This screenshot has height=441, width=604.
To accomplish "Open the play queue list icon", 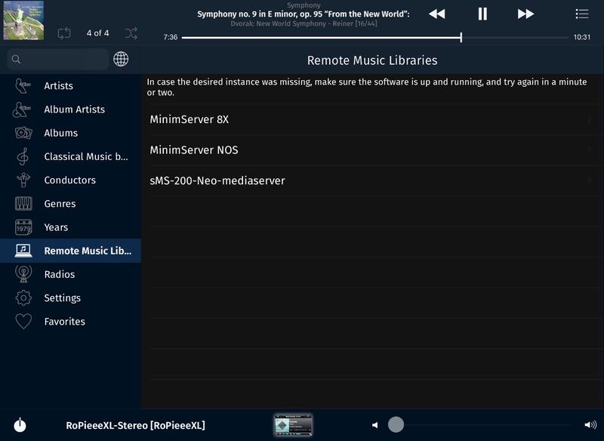I will 582,14.
